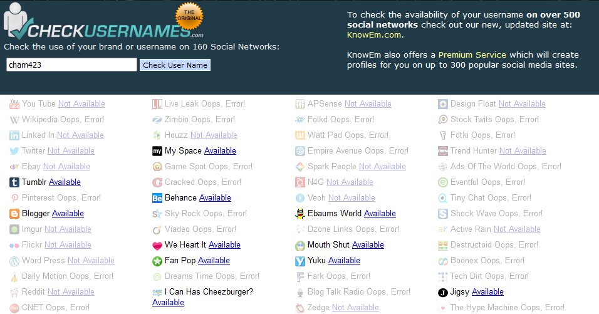The image size is (599, 314).
Task: Click the Design Float Not Available link
Action: pos(522,104)
